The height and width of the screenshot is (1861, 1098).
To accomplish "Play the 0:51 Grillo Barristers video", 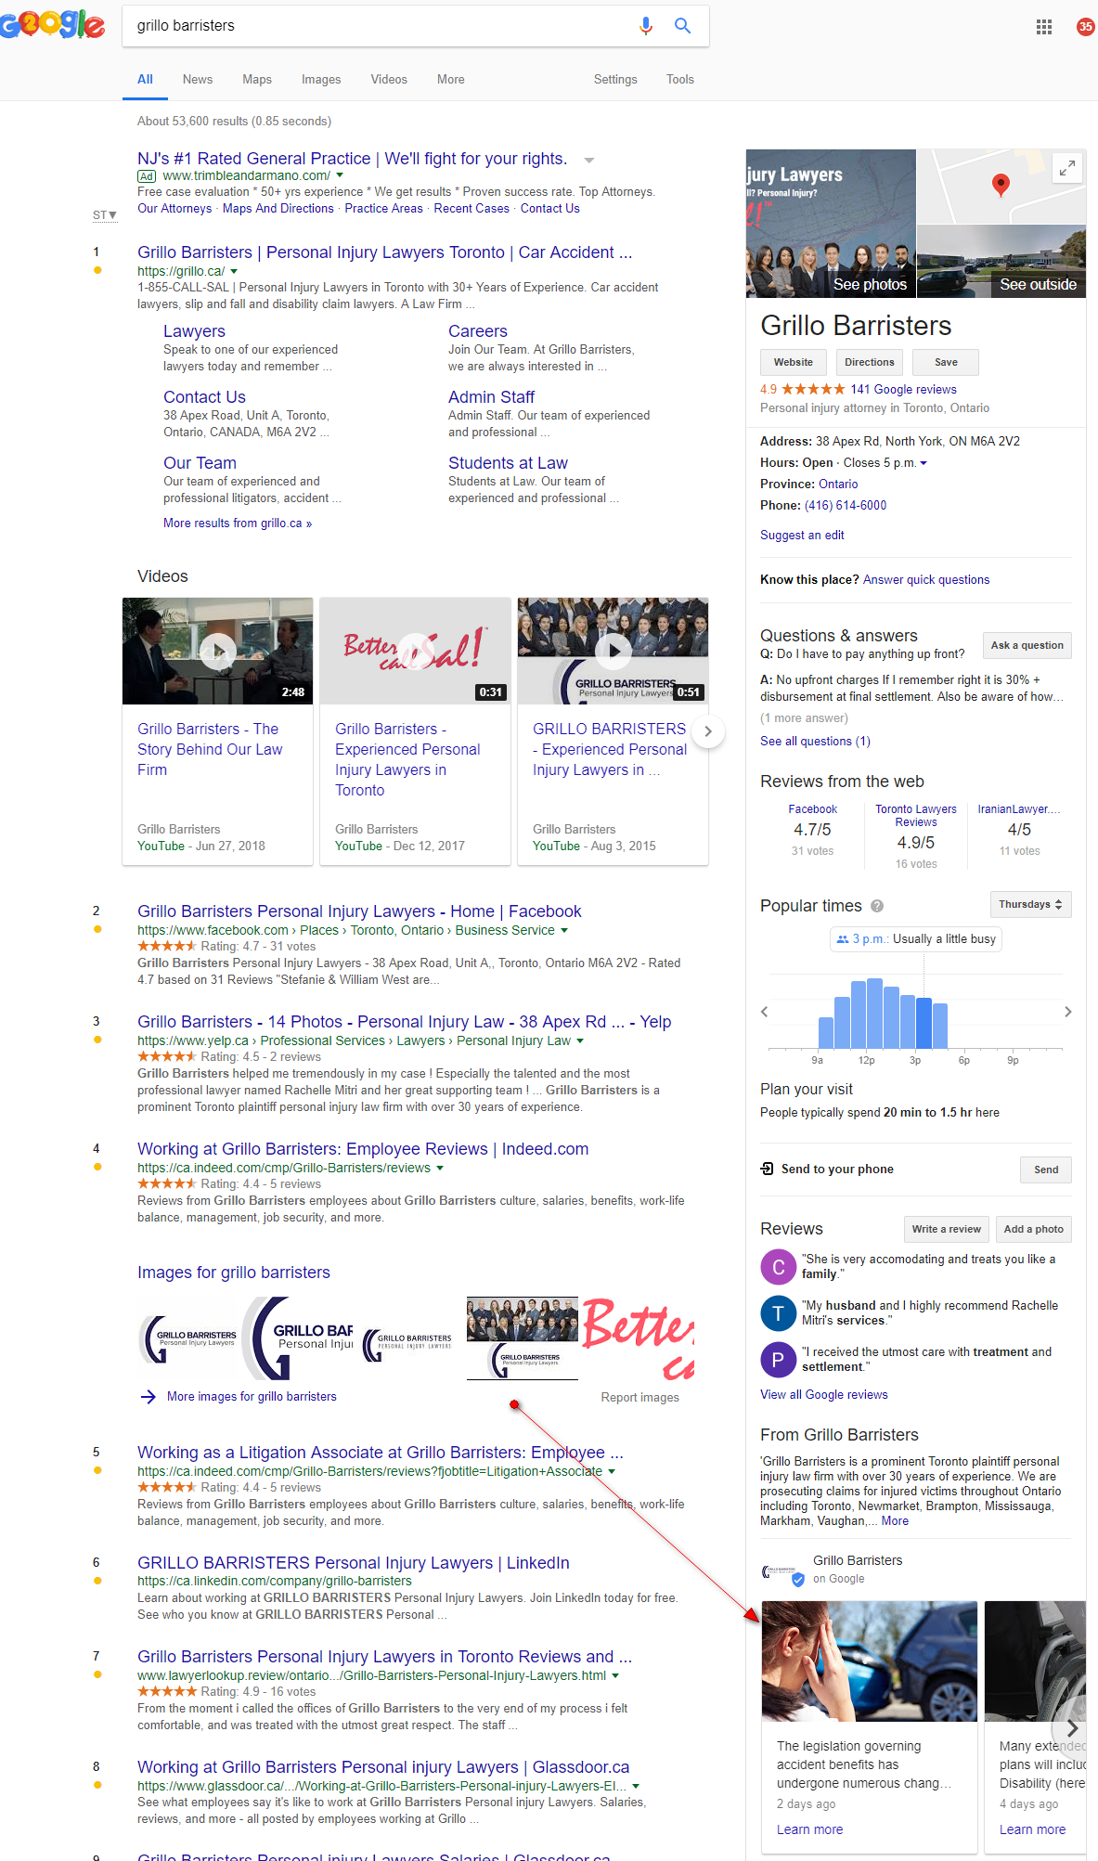I will coord(614,651).
